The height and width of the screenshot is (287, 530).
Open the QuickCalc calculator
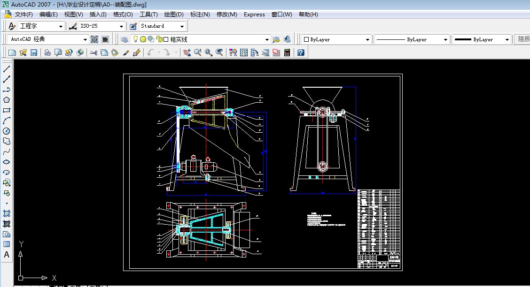[287, 53]
